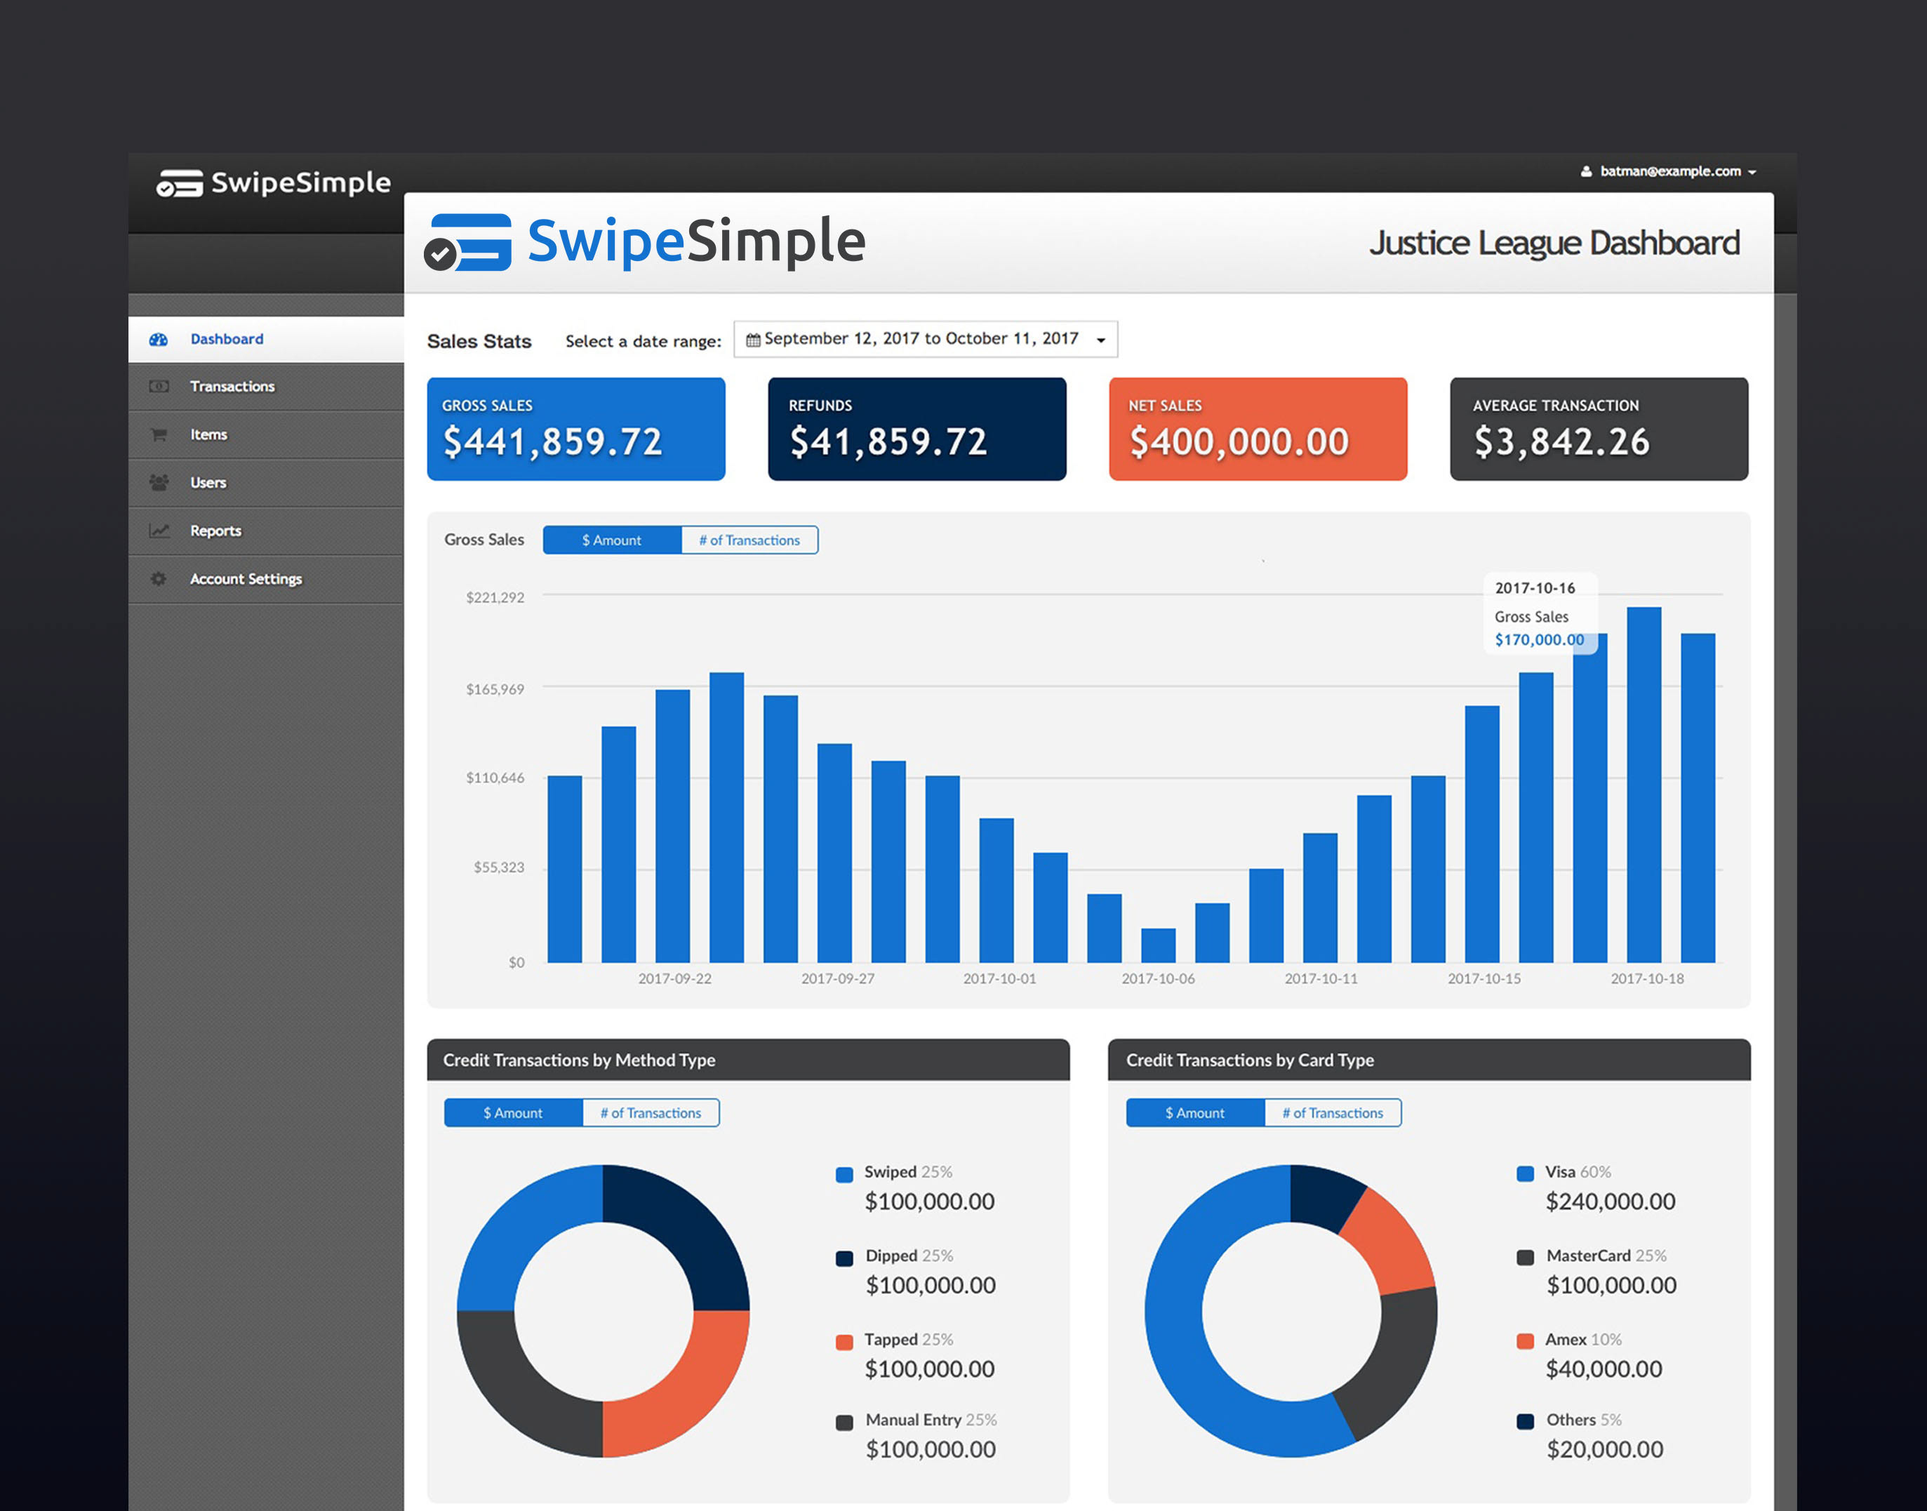Click the Visa blue legend swatch
The image size is (1927, 1511).
[1526, 1174]
